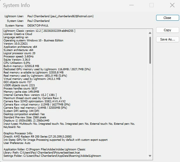Click the Desktop composition enabled: Yes line

[x=24, y=114]
